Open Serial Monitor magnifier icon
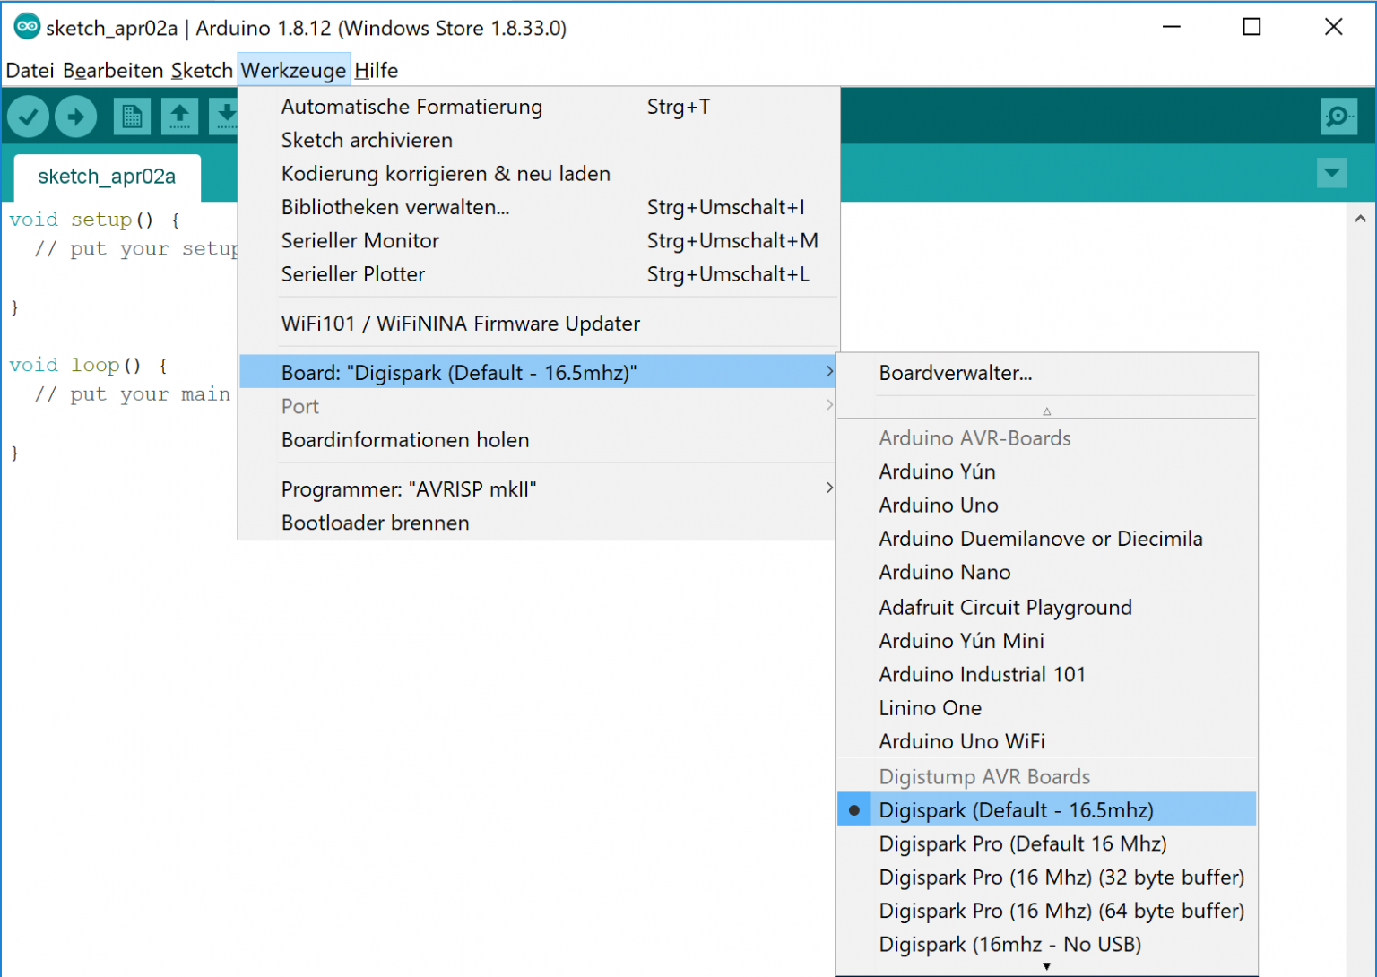The width and height of the screenshot is (1377, 977). click(1338, 117)
